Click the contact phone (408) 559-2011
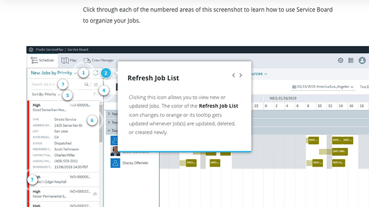369x207 pixels. [x=66, y=161]
